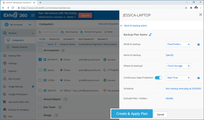Expand the My company selector
The image size is (204, 120).
tap(18, 25)
